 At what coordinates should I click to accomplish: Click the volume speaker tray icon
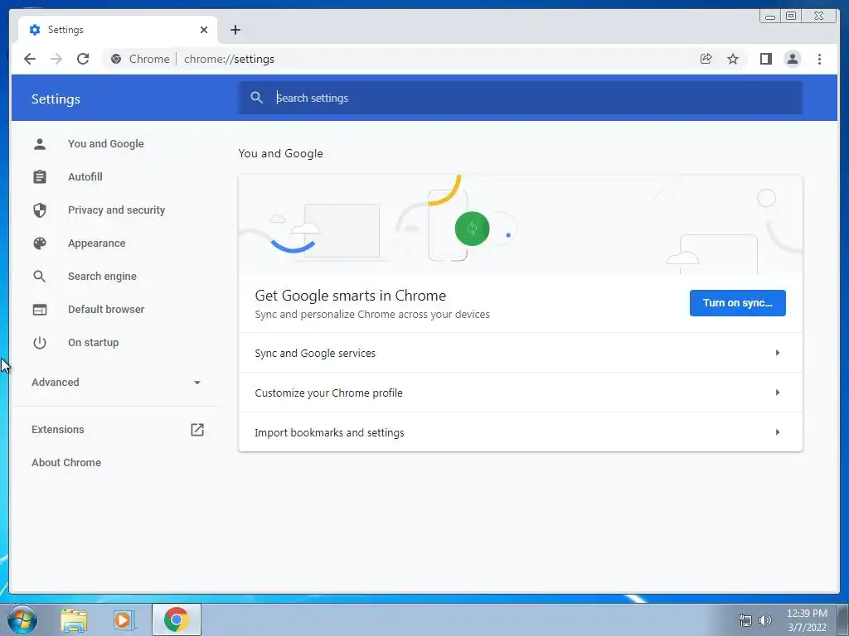tap(765, 620)
